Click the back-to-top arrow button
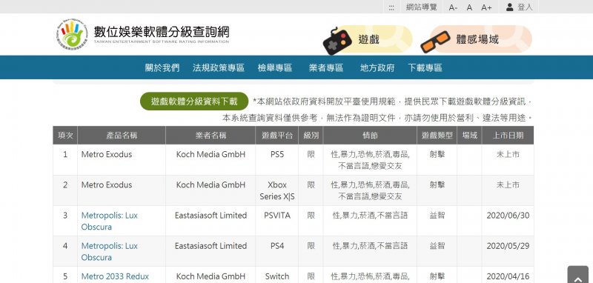The width and height of the screenshot is (593, 283). point(577,275)
